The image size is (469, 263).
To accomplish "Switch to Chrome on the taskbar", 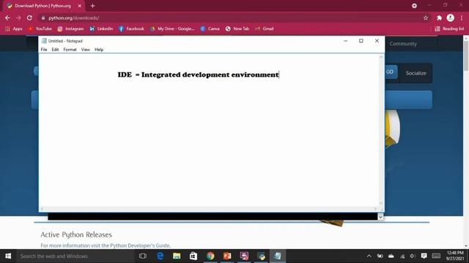I will point(210,256).
